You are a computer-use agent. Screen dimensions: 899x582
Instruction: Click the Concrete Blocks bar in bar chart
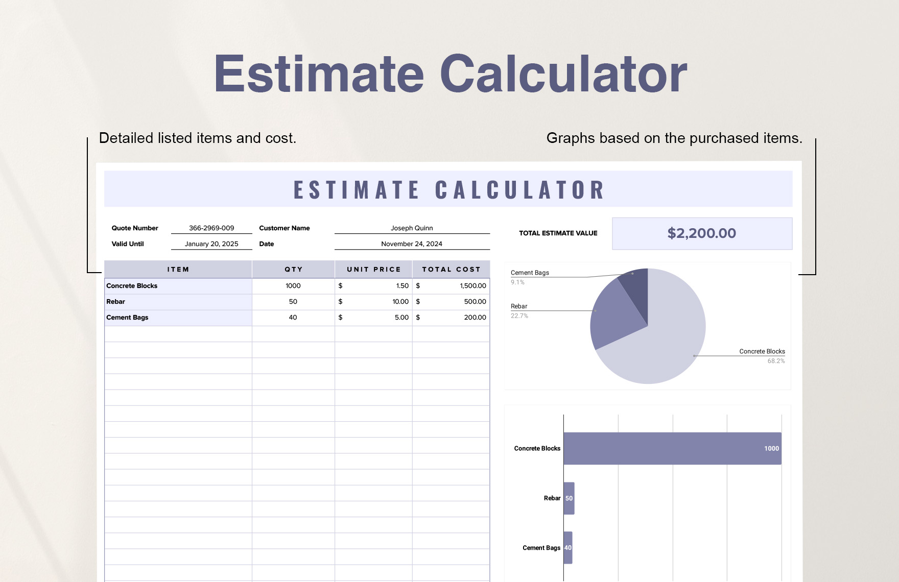tap(672, 449)
